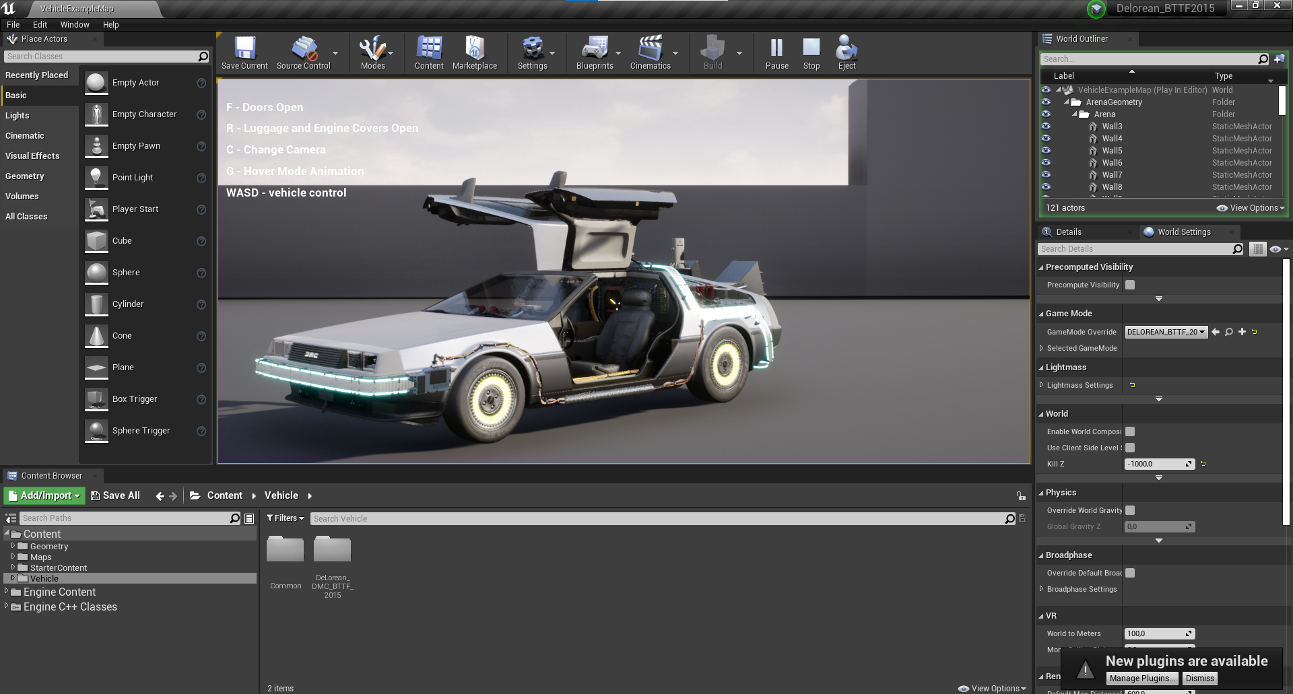This screenshot has width=1293, height=694.
Task: Open GameMode Override dropdown
Action: click(1166, 332)
